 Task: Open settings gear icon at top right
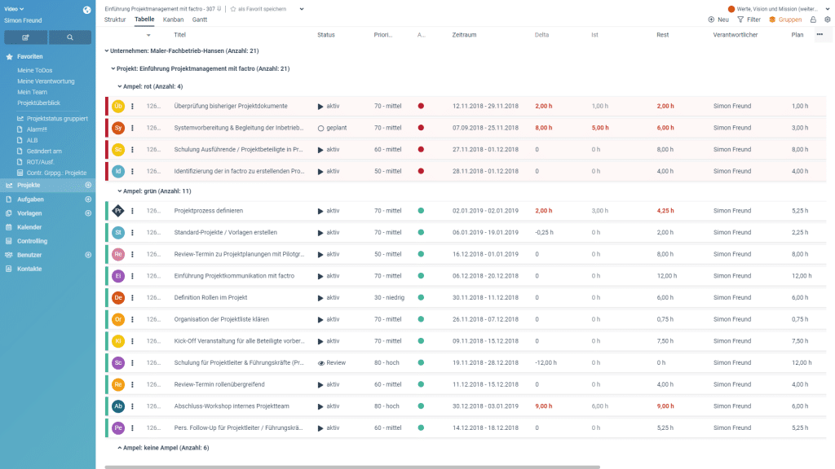tap(828, 20)
